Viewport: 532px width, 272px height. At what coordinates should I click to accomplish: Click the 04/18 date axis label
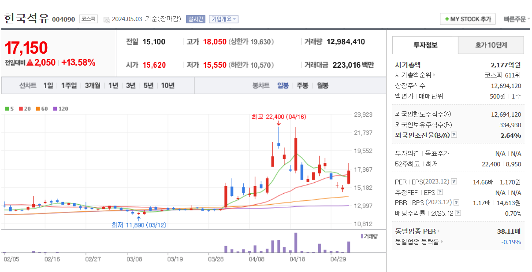tap(298, 259)
